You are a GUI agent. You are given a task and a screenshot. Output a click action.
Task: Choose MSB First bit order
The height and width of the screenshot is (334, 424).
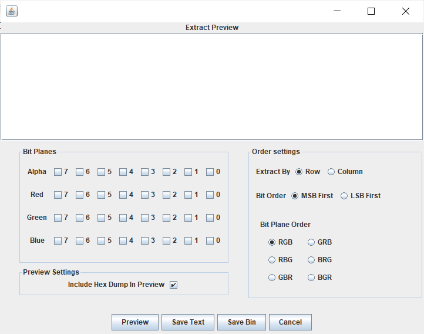295,196
